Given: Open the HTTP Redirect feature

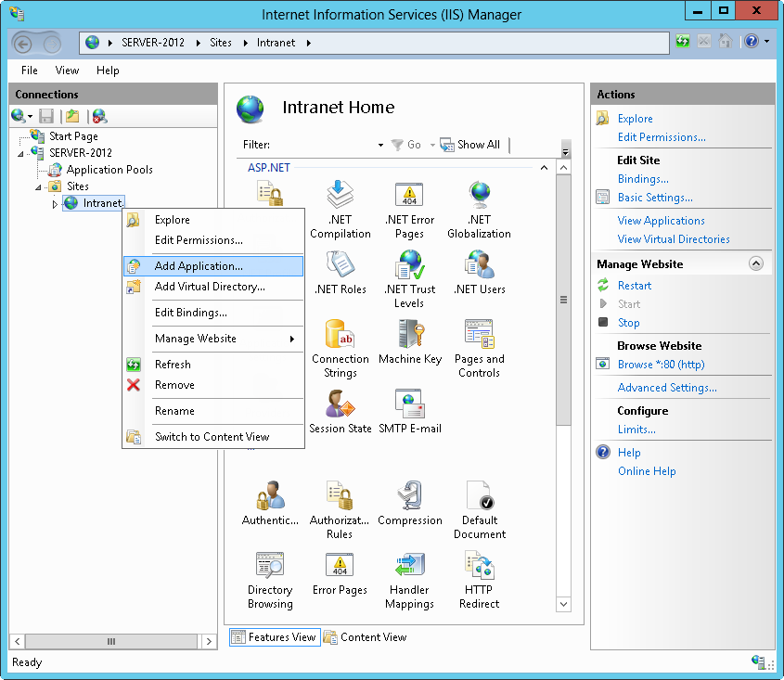Looking at the screenshot, I should click(x=479, y=580).
